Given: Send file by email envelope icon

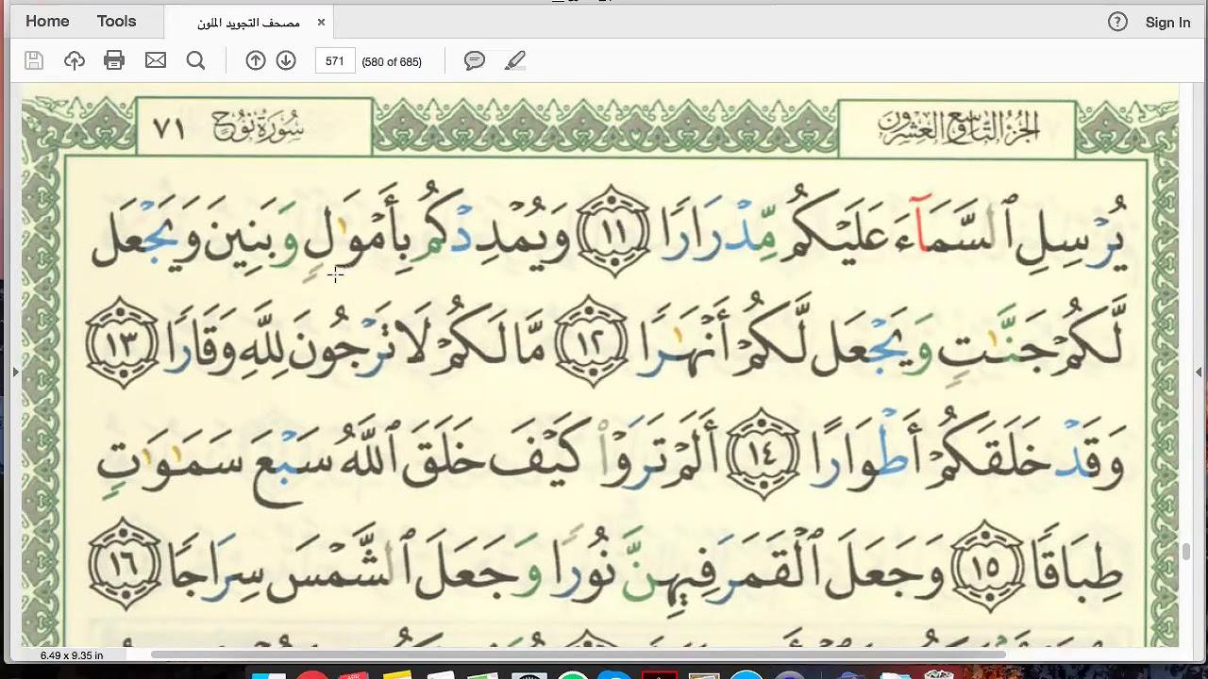Looking at the screenshot, I should pyautogui.click(x=156, y=61).
